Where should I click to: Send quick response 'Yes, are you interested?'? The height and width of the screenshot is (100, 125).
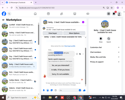[x=60, y=65]
